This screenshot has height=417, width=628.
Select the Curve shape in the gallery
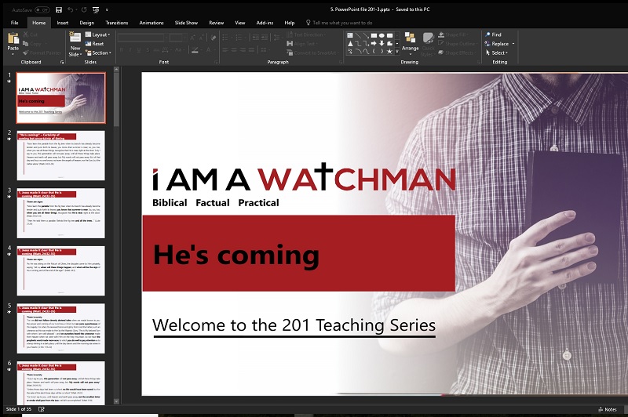pos(366,51)
